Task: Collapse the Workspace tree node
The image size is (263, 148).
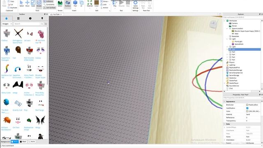Action: point(225,21)
